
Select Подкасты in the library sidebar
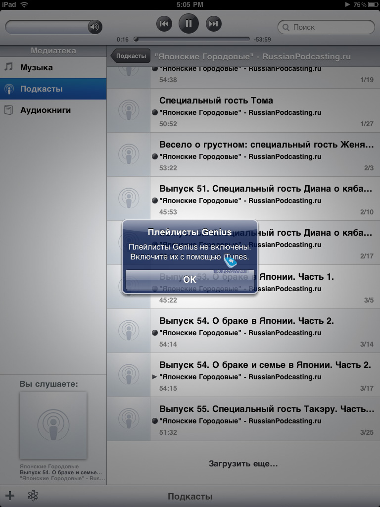tap(53, 89)
